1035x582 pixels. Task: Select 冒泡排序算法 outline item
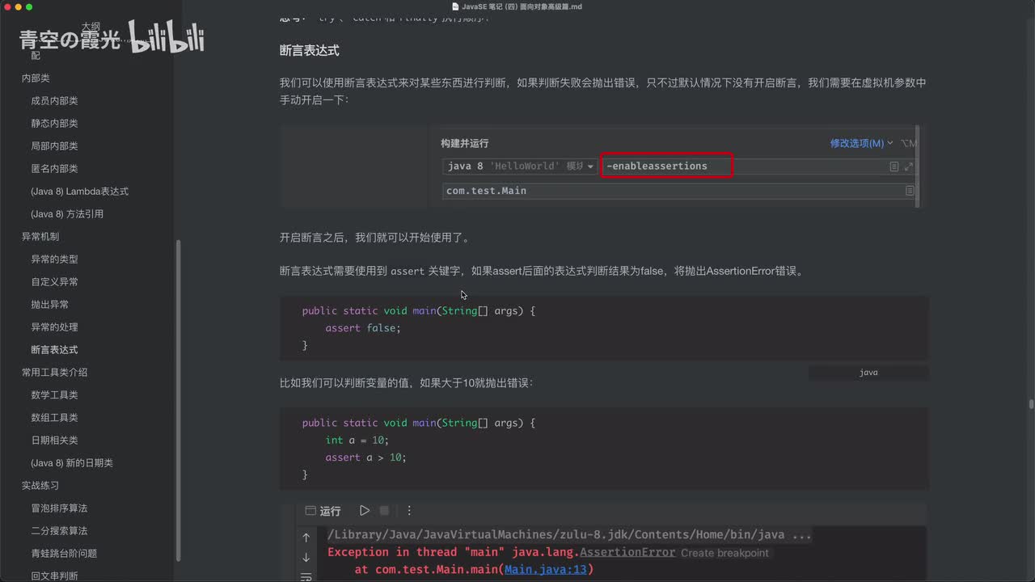pyautogui.click(x=59, y=508)
